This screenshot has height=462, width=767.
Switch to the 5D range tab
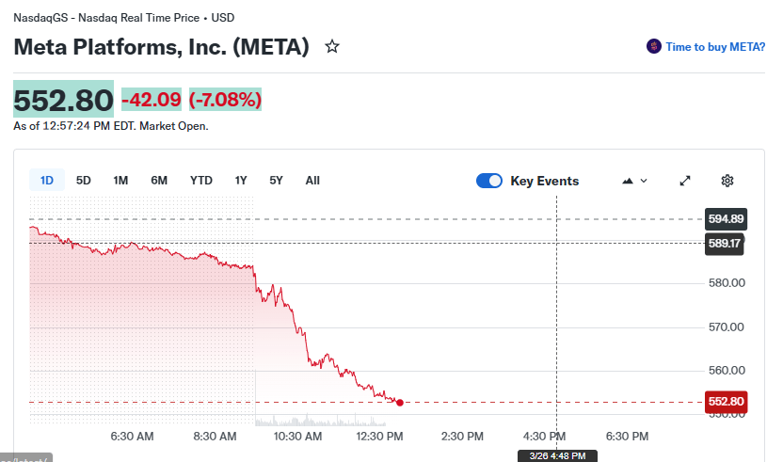[84, 181]
